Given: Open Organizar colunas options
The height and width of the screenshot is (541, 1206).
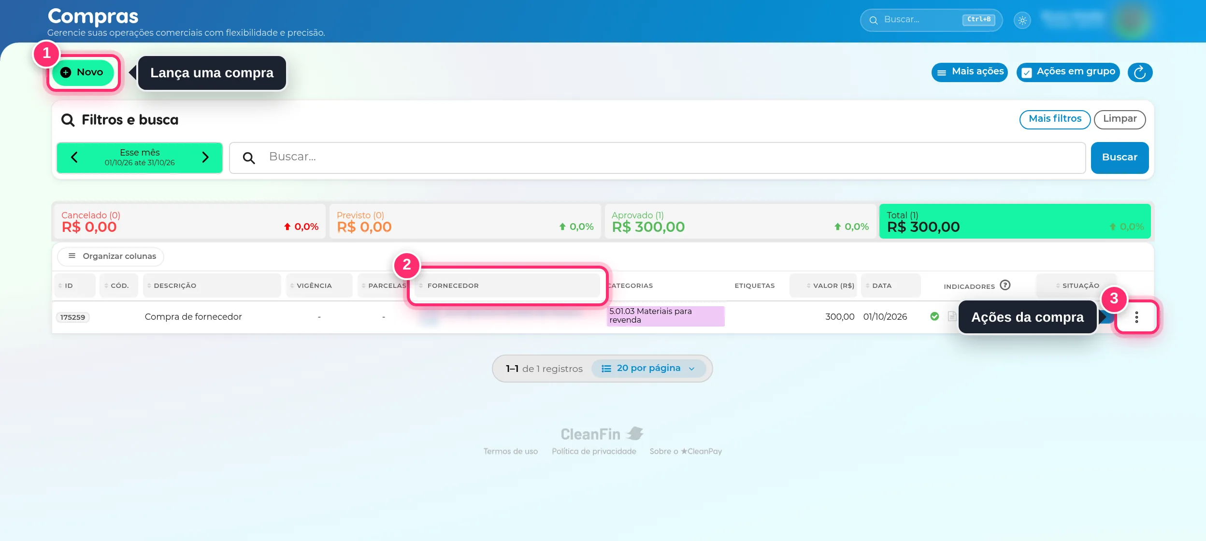Looking at the screenshot, I should (111, 256).
